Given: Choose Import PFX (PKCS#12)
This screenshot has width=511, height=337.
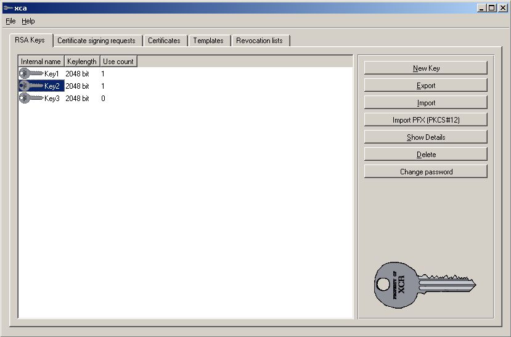Looking at the screenshot, I should click(425, 120).
